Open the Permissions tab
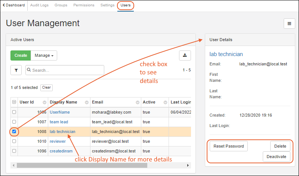299x176 pixels. [x=84, y=5]
